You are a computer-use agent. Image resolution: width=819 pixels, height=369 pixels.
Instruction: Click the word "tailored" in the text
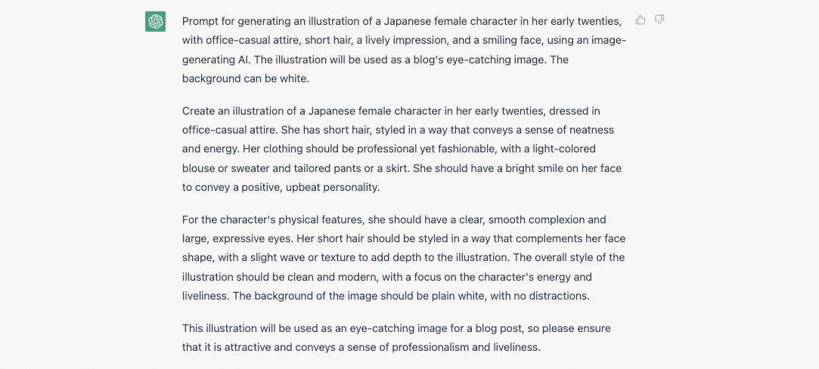click(333, 168)
